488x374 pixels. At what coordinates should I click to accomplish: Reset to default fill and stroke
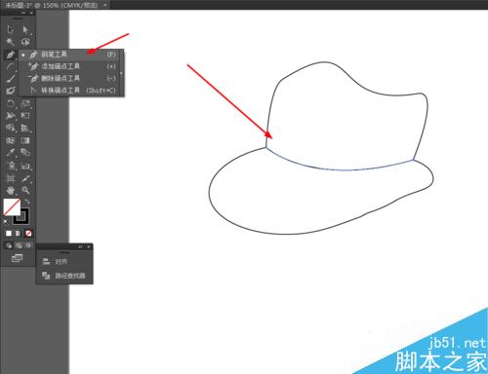tap(6, 222)
